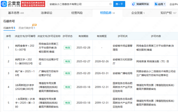Screen dimensions: 178x112
Task: Select the 企业发展 tab
Action: (x=136, y=13)
